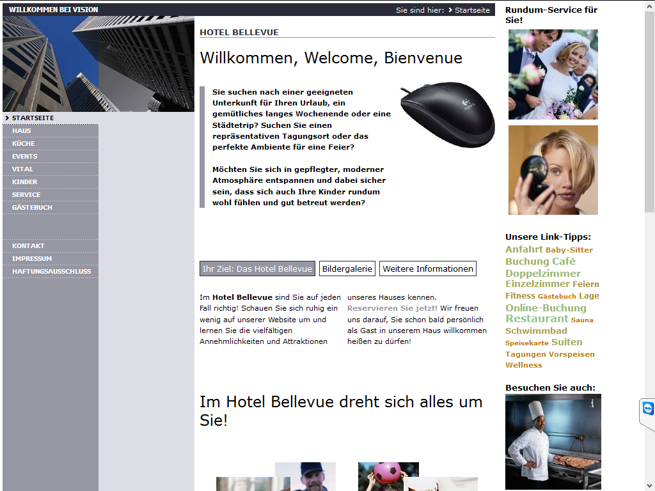This screenshot has width=655, height=491.
Task: Click the Feiern tag link
Action: [x=586, y=284]
